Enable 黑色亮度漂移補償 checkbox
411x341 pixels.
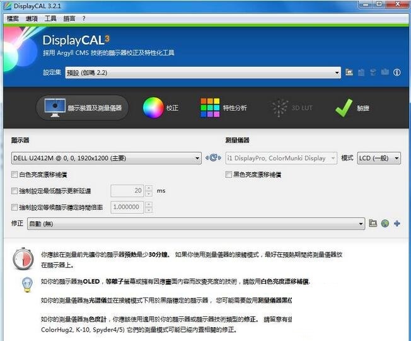tap(229, 175)
